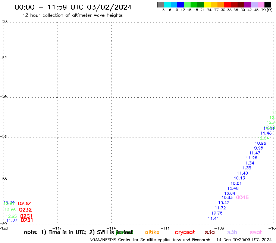This screenshot has height=243, width=276.
Task: Select the wave height reading 10.83
Action: tap(227, 198)
